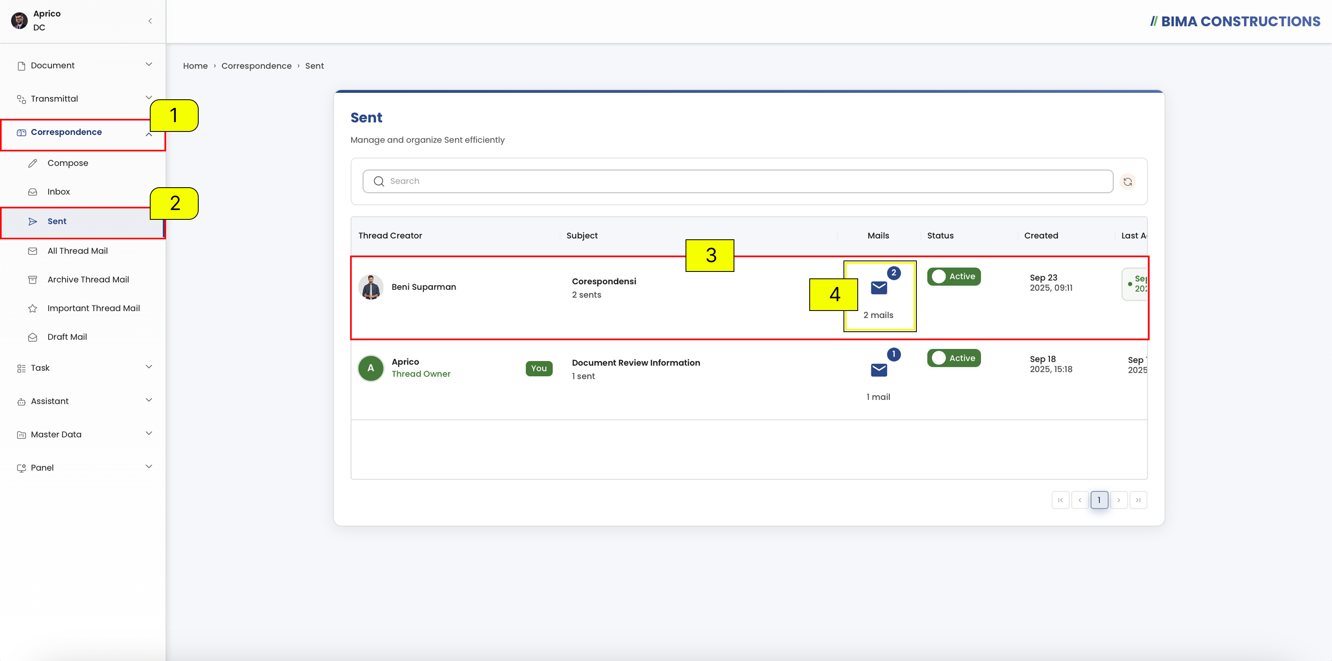The height and width of the screenshot is (661, 1332).
Task: Click Beni Suparman's profile picture
Action: tap(371, 287)
